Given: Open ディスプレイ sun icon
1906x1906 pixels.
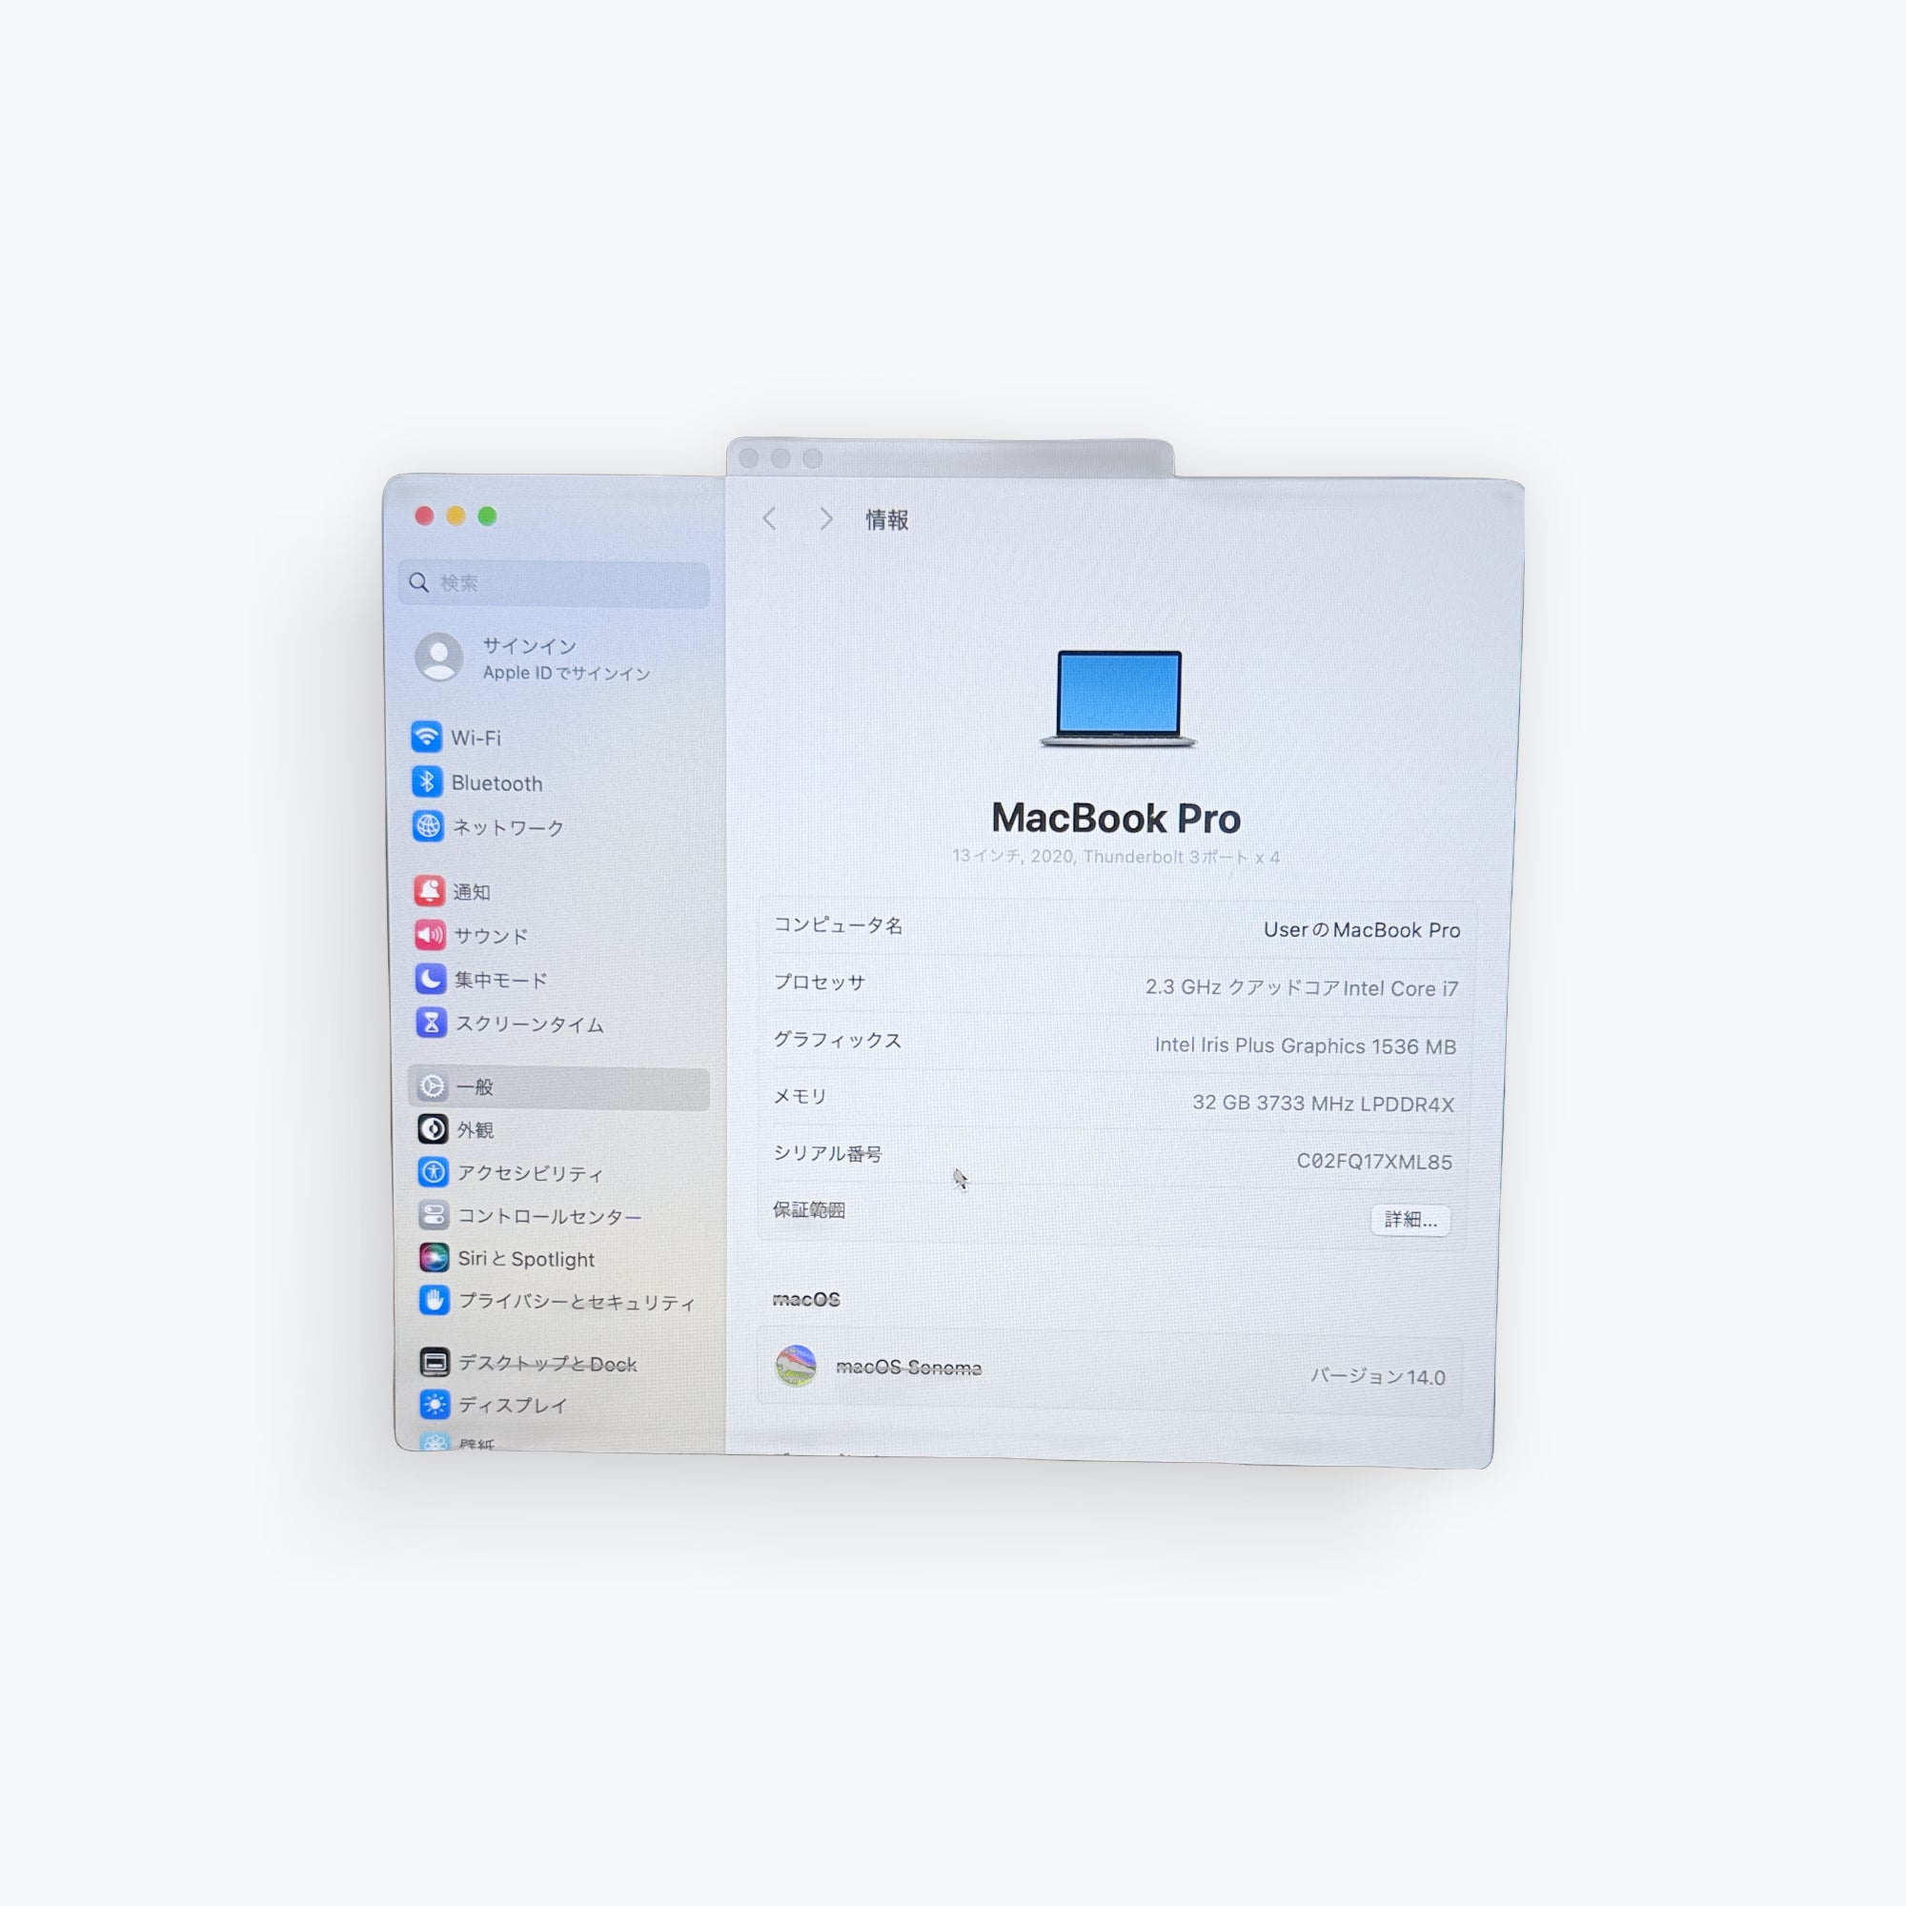Looking at the screenshot, I should [x=436, y=1404].
